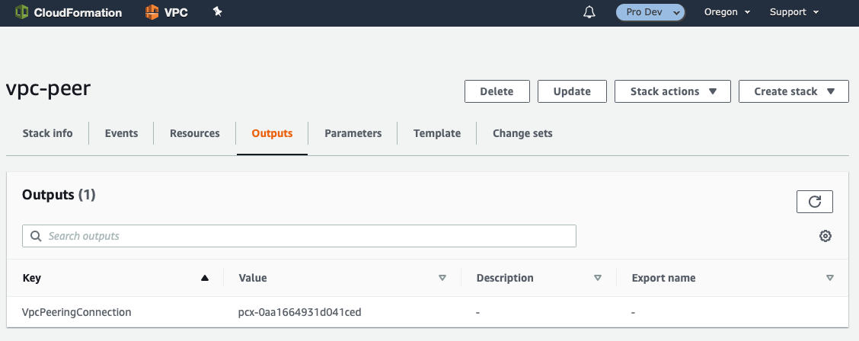
Task: Open the VPC service shortcut icon
Action: (152, 12)
